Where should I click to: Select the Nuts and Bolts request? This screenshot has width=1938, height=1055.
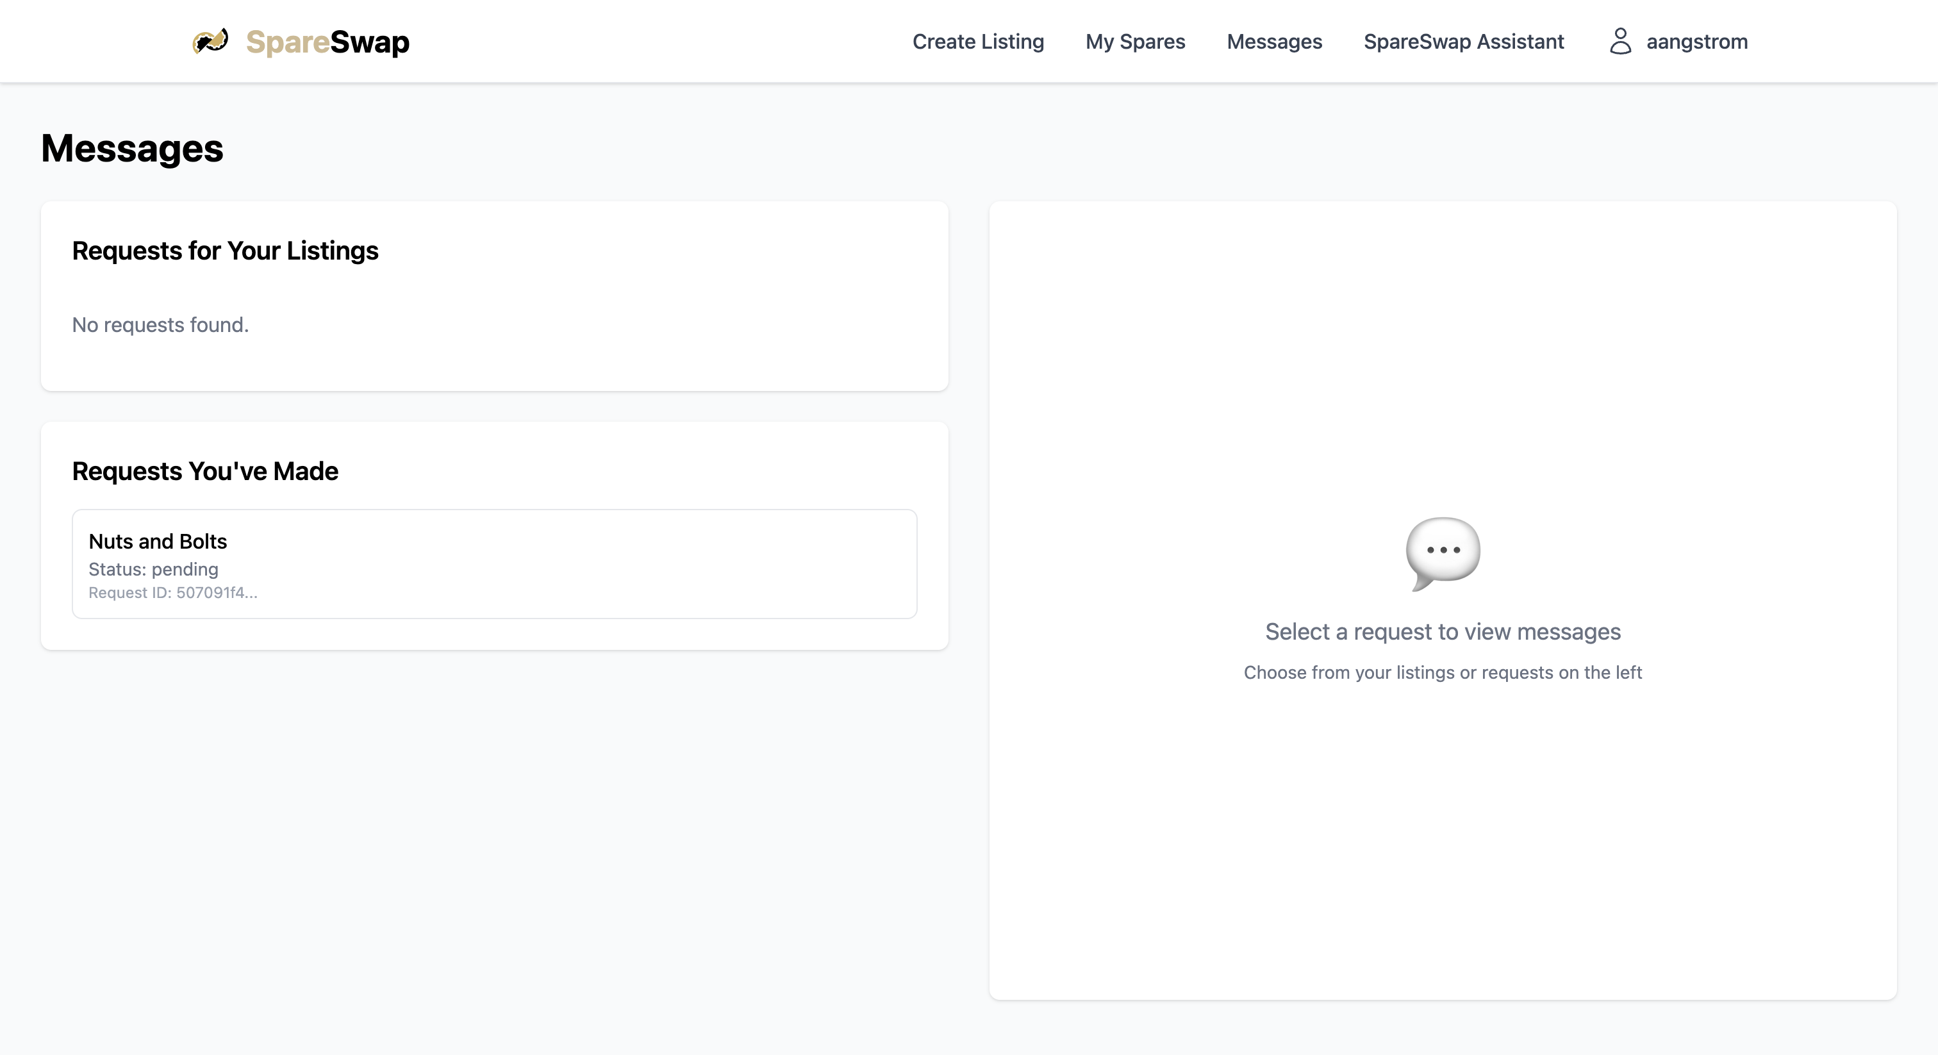(493, 563)
